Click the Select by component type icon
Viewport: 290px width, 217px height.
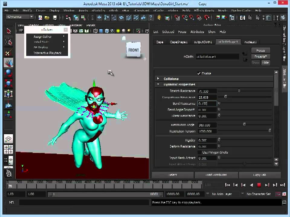click(x=83, y=18)
